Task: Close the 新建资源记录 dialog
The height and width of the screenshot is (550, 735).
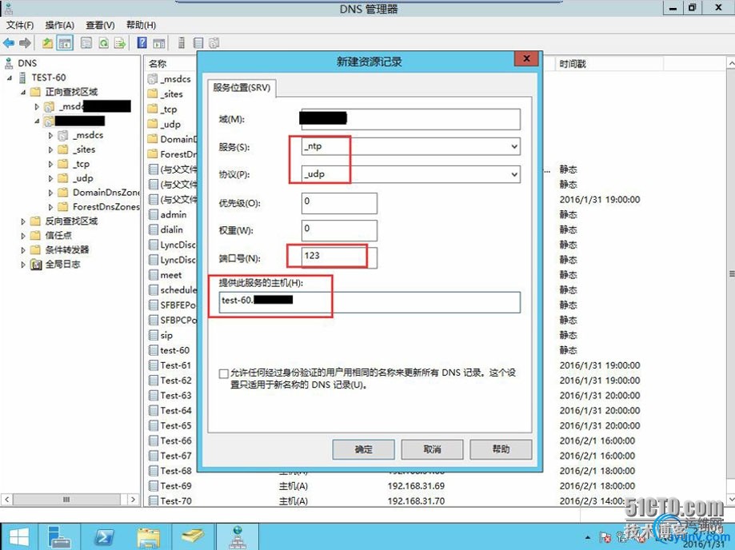Action: (x=527, y=58)
